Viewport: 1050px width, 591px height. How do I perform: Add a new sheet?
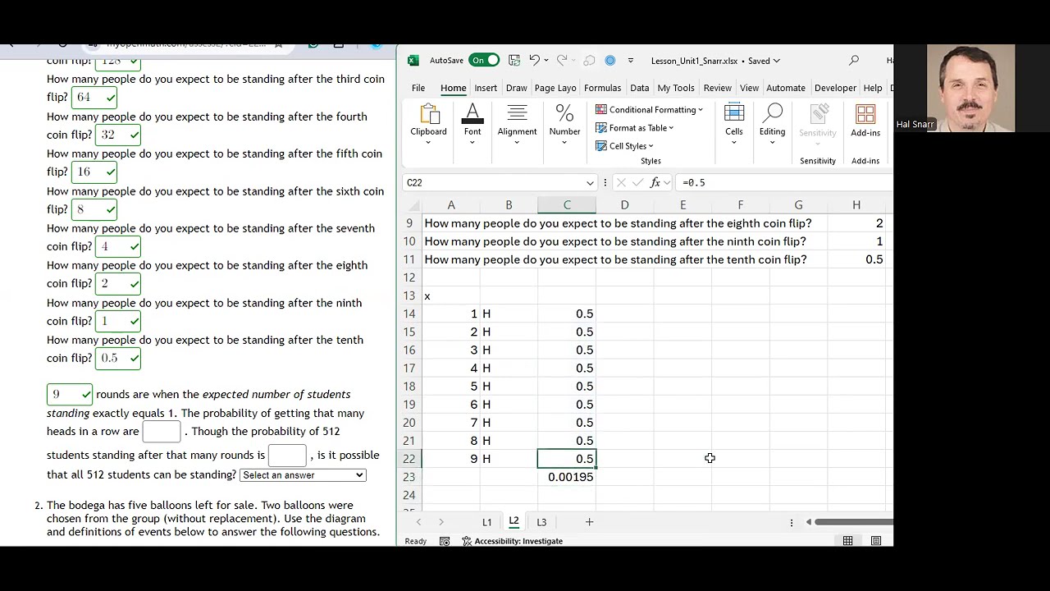(589, 522)
